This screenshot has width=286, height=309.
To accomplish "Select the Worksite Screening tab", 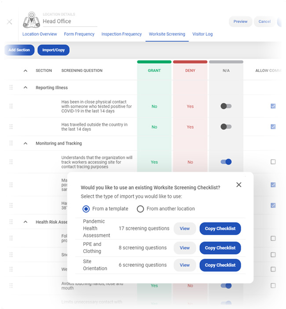I will 167,34.
